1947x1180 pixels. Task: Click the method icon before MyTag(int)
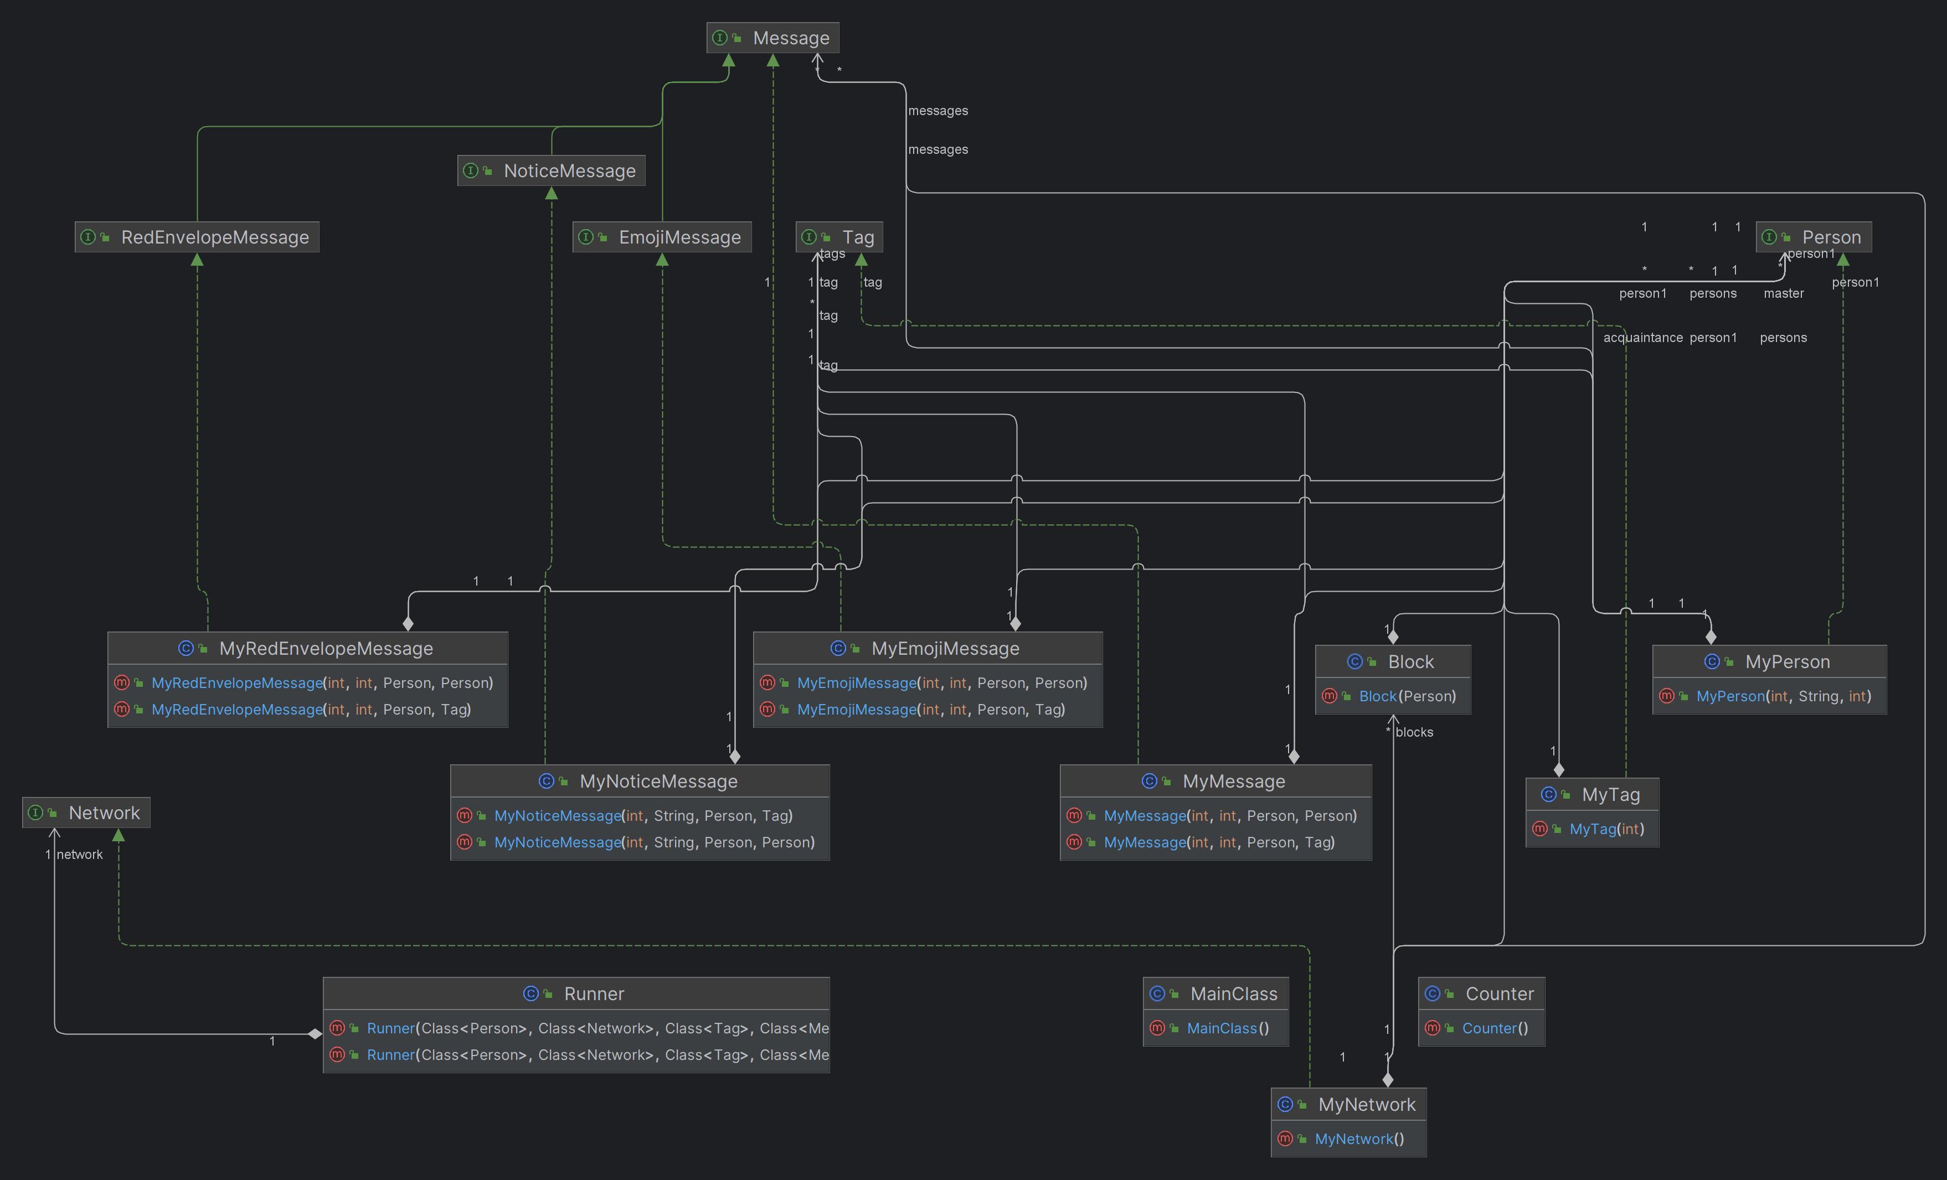pyautogui.click(x=1539, y=829)
